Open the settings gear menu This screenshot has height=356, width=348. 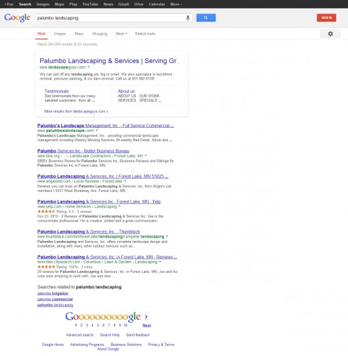(x=331, y=34)
